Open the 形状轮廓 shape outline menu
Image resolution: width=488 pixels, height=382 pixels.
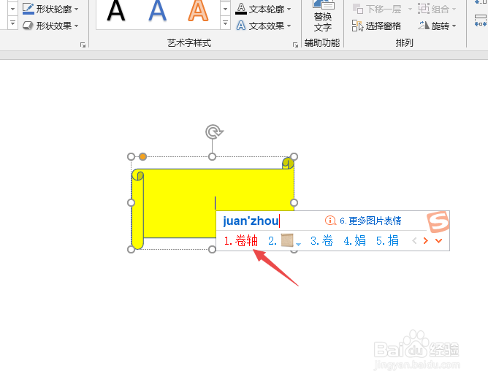coord(50,9)
